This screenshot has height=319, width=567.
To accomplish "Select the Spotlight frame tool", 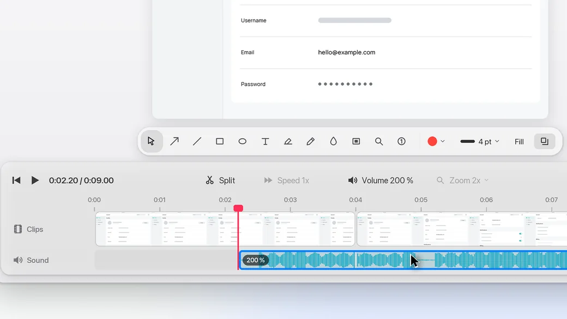I will (356, 141).
